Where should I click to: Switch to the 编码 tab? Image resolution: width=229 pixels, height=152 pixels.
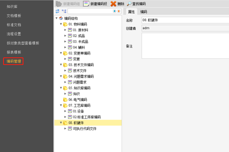[143, 12]
